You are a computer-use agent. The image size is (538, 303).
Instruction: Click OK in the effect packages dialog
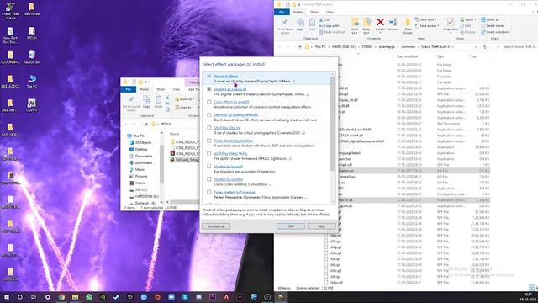click(291, 226)
